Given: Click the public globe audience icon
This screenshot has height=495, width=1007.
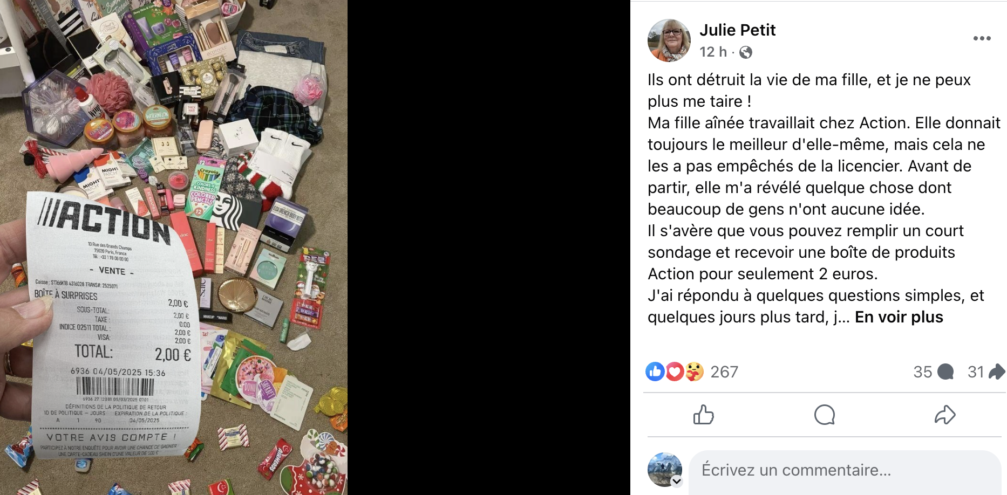Looking at the screenshot, I should coord(746,52).
